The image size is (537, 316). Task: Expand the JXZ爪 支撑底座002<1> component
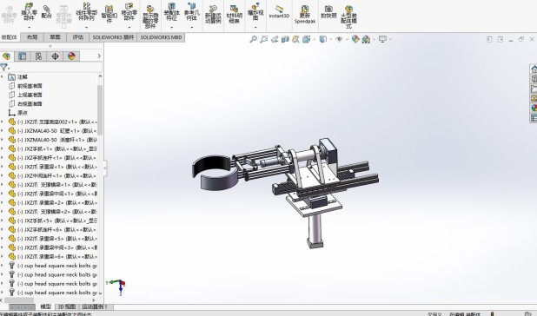(x=2, y=122)
